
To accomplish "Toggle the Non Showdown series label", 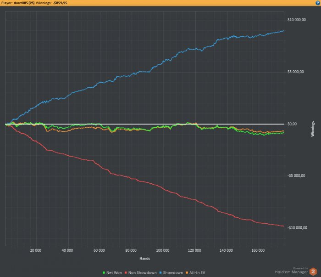I will [143, 272].
